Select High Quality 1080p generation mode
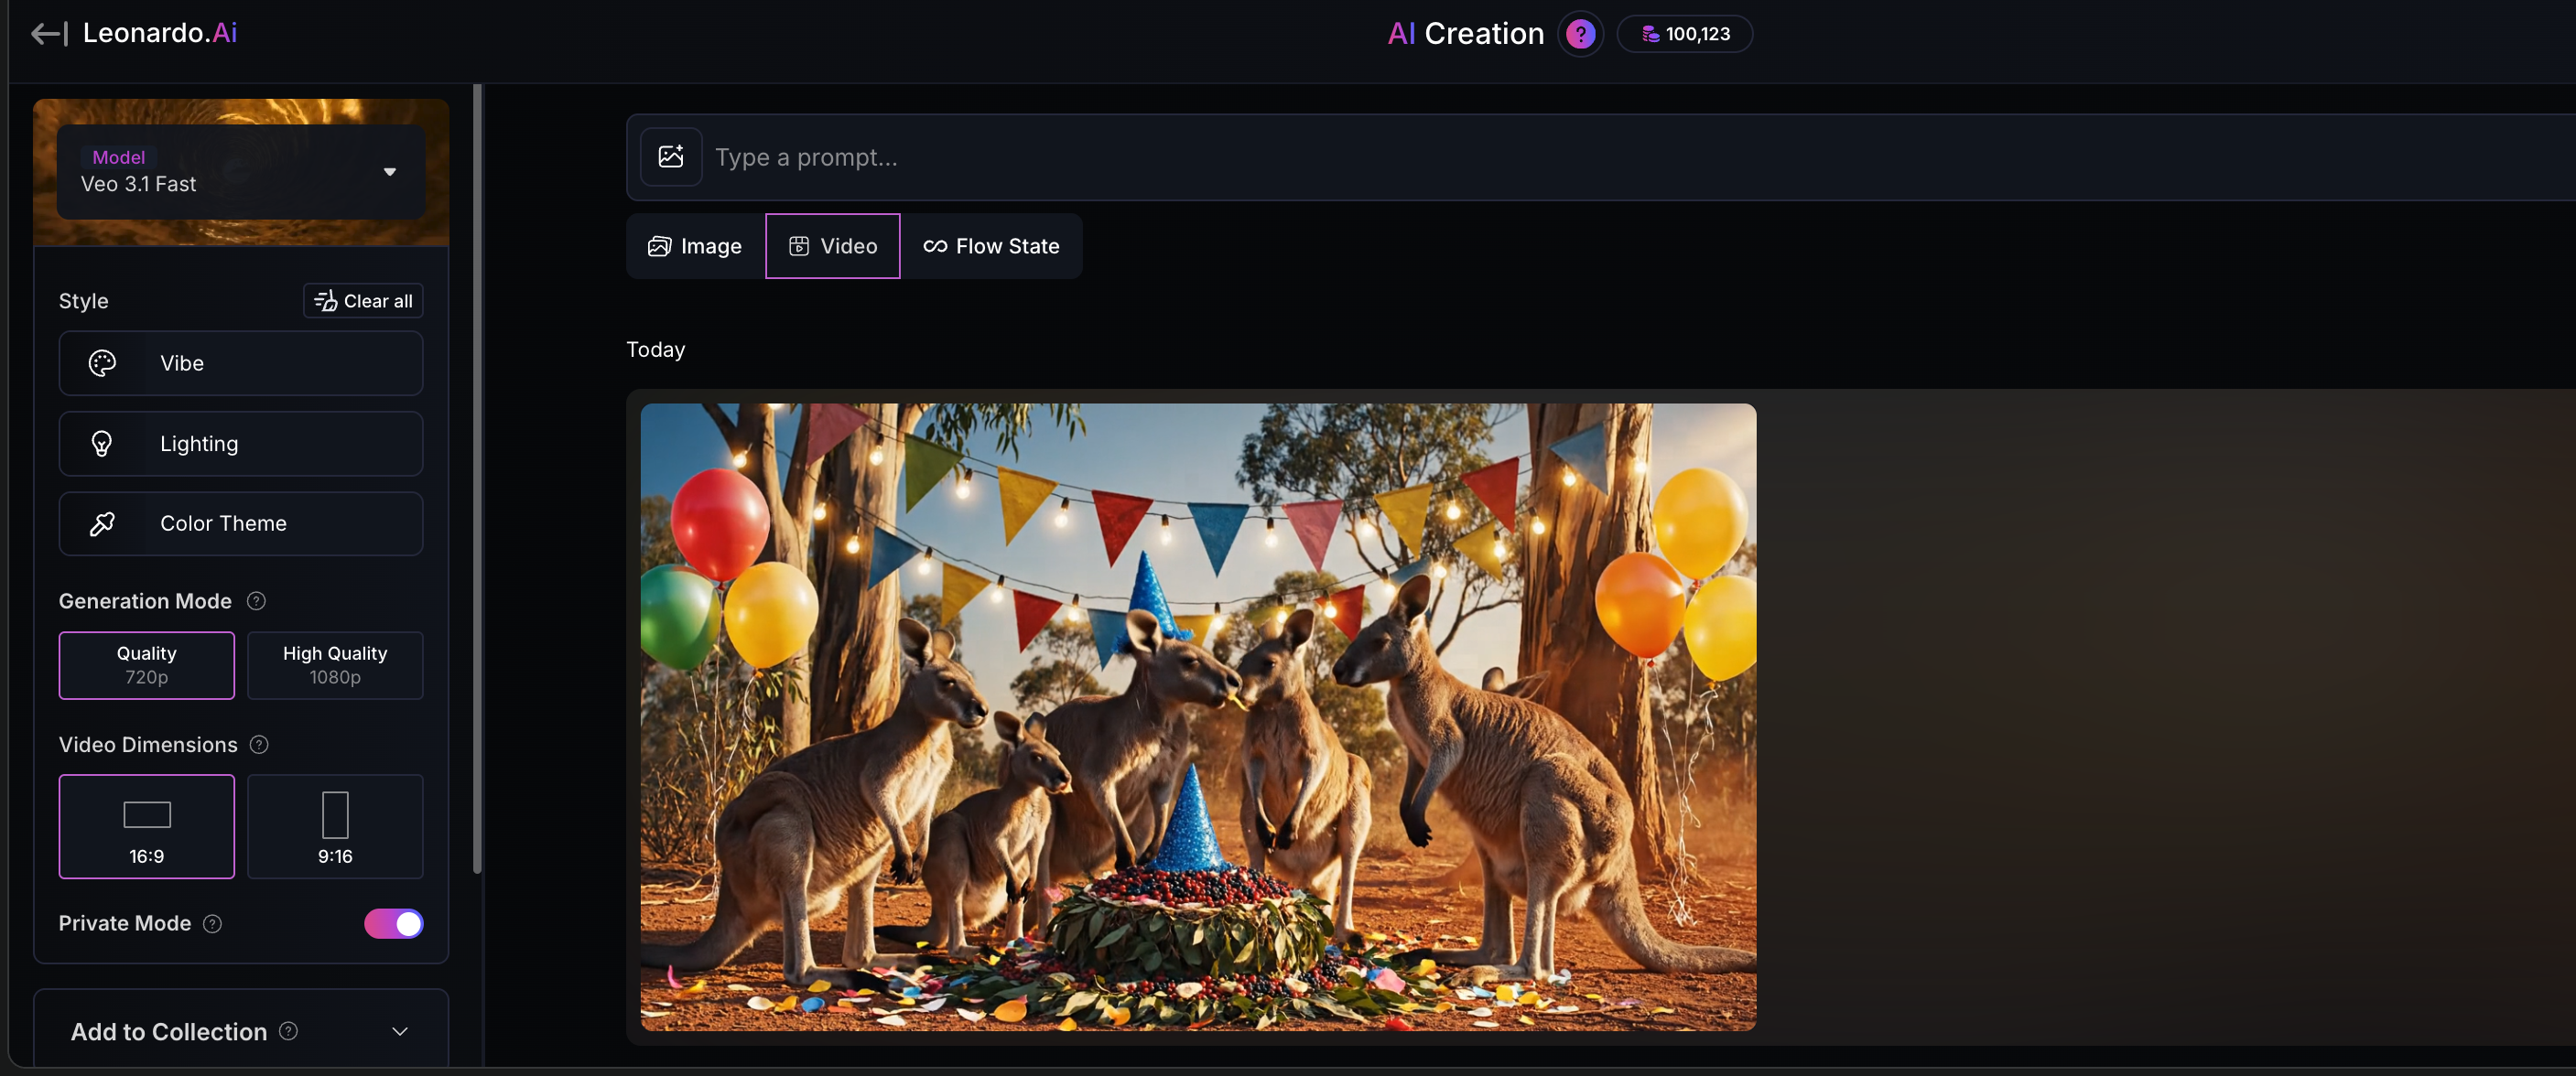The height and width of the screenshot is (1076, 2576). click(334, 664)
